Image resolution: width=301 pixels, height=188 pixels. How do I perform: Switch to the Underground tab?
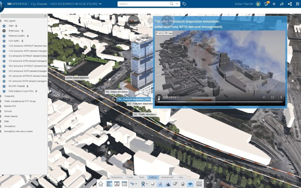tap(167, 177)
